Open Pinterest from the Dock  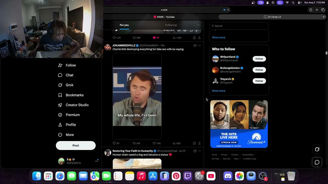[x=176, y=176]
